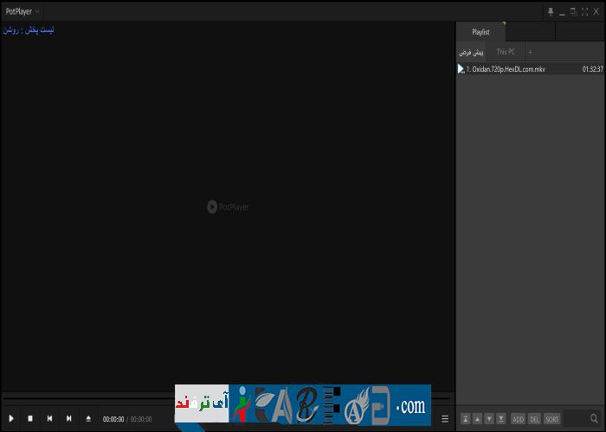Click the playlist search magnifier icon
The image size is (606, 432).
pos(594,418)
